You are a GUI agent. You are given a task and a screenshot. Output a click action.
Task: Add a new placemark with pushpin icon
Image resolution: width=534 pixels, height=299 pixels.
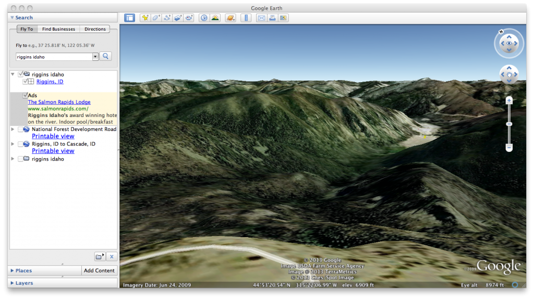[x=145, y=18]
